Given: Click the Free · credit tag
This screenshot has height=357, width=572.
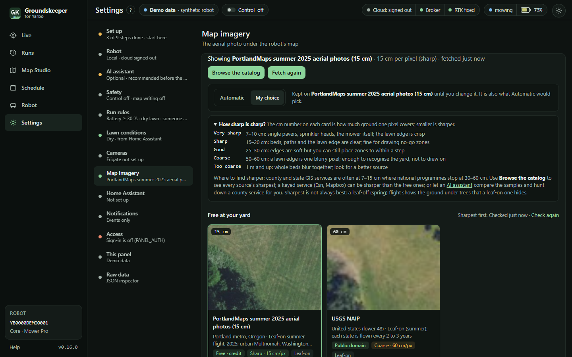Looking at the screenshot, I should pyautogui.click(x=229, y=353).
